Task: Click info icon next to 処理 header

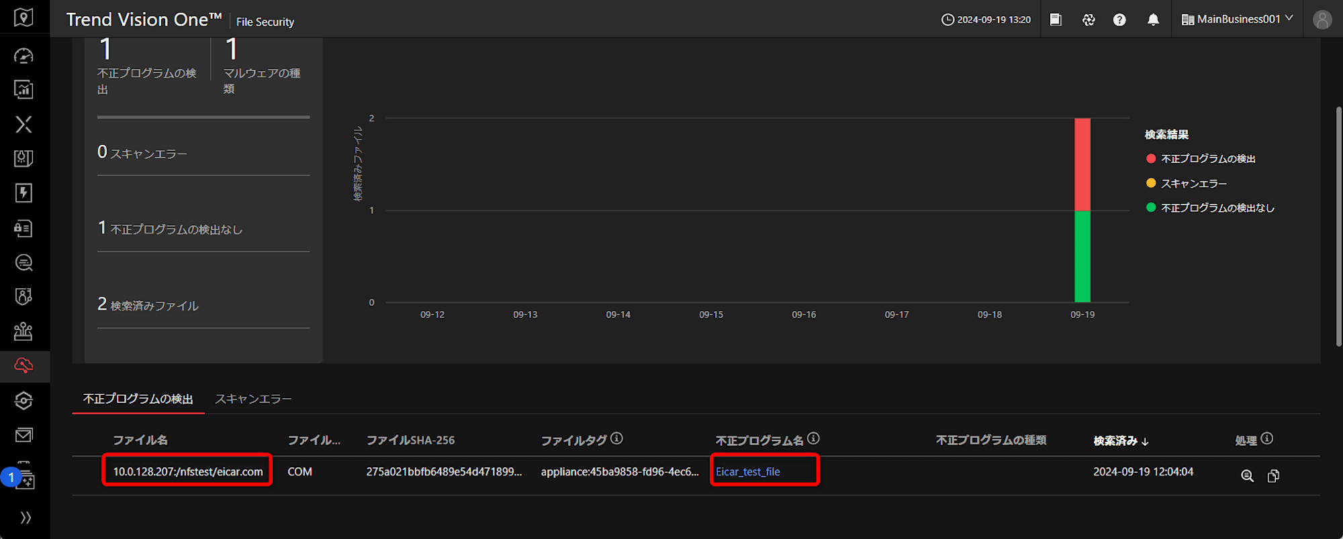Action: [1267, 438]
